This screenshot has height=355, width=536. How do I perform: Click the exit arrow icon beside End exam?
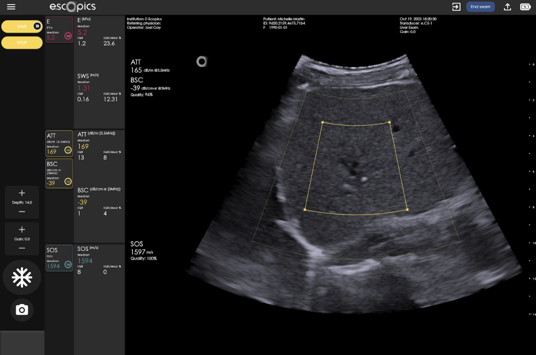456,7
